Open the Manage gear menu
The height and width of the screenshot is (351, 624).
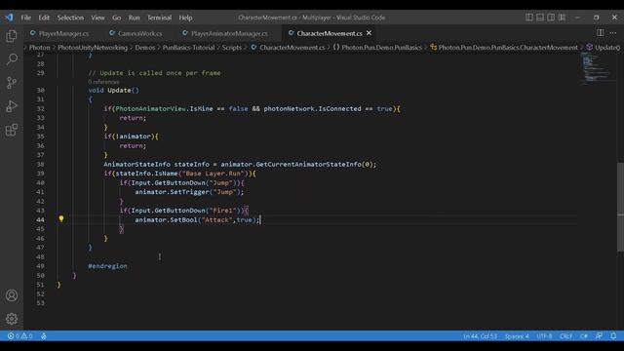click(x=12, y=319)
